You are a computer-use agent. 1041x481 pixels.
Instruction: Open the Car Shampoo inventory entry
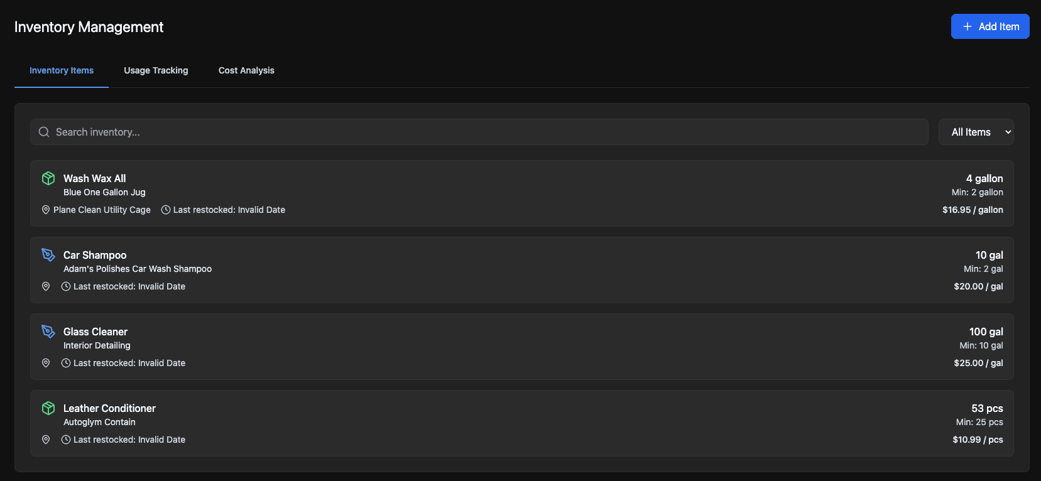click(x=521, y=270)
